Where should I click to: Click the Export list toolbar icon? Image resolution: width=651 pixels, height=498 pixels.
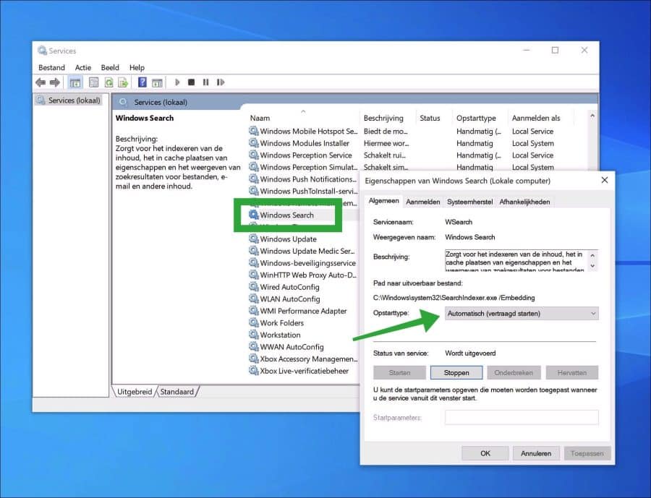point(123,82)
